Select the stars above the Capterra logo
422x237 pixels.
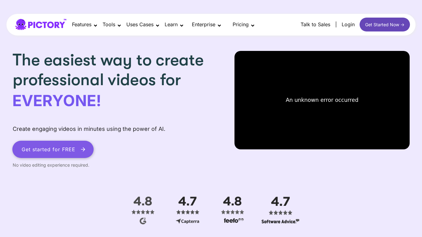click(188, 212)
